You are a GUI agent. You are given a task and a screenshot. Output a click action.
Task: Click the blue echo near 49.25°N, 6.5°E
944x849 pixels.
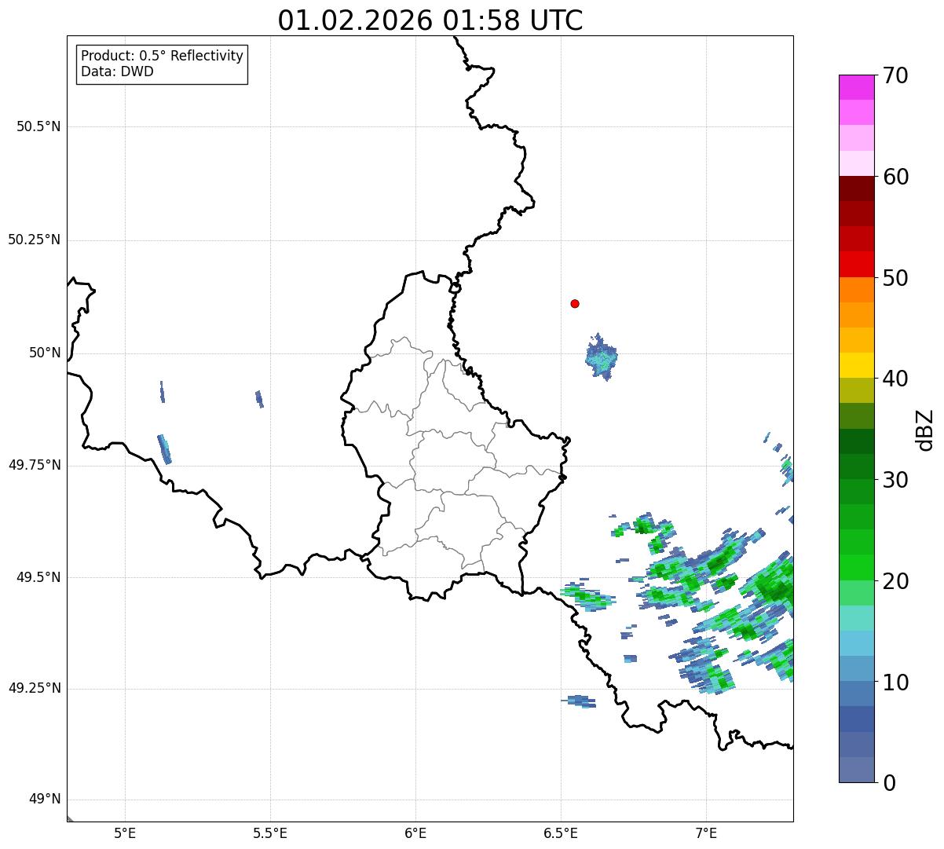pos(579,701)
